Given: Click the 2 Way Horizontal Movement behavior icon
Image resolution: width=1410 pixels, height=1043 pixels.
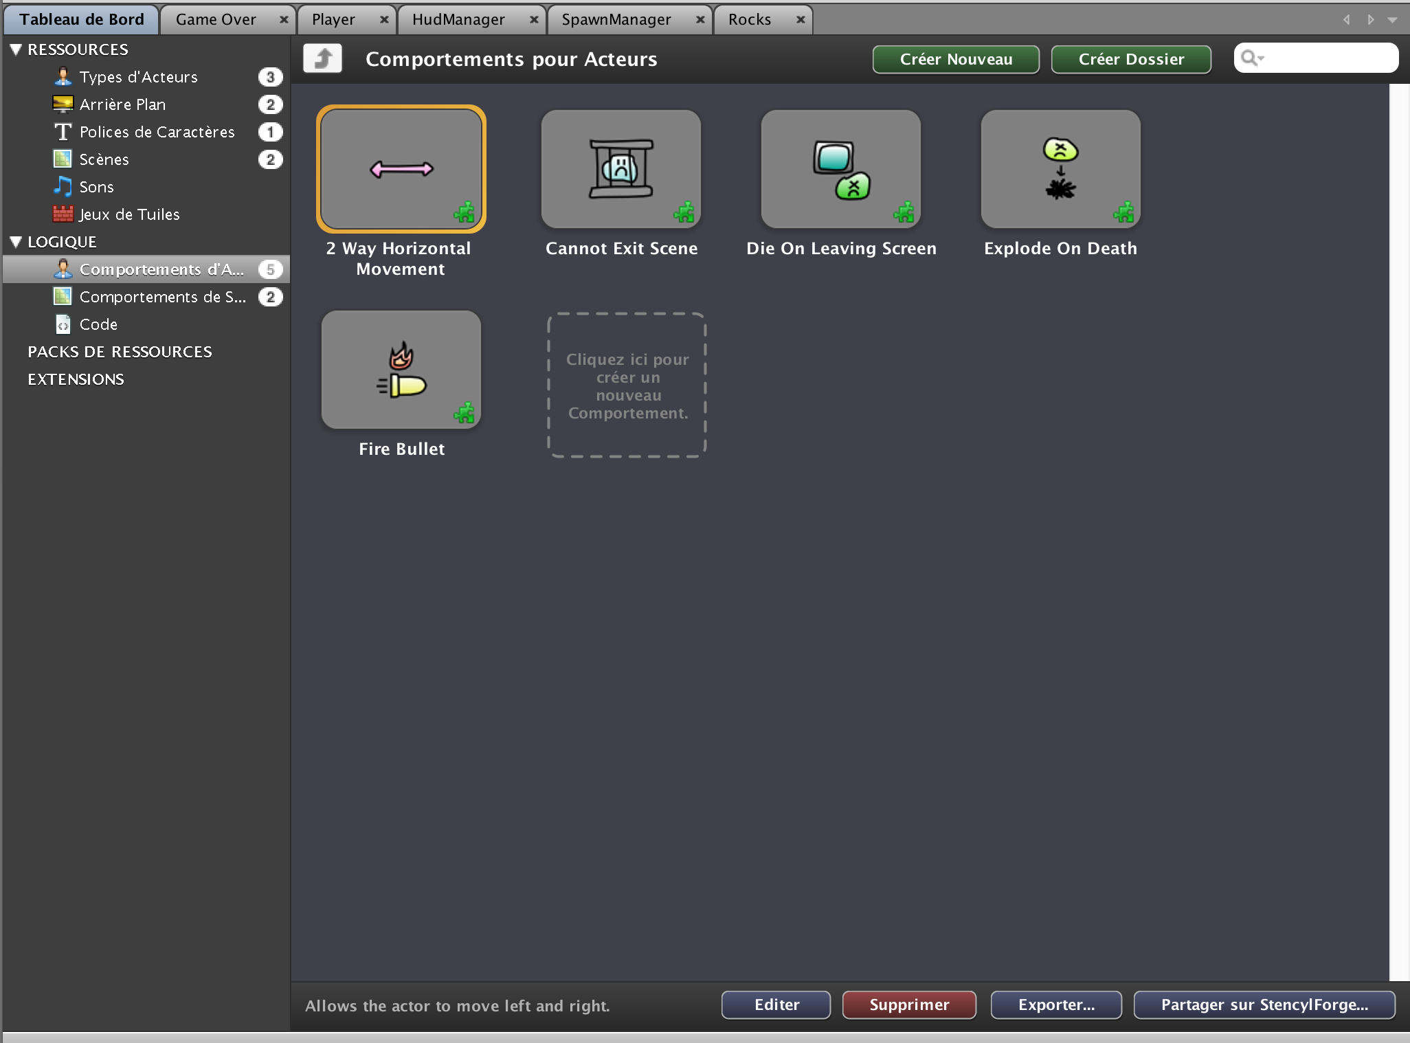Looking at the screenshot, I should [x=401, y=169].
